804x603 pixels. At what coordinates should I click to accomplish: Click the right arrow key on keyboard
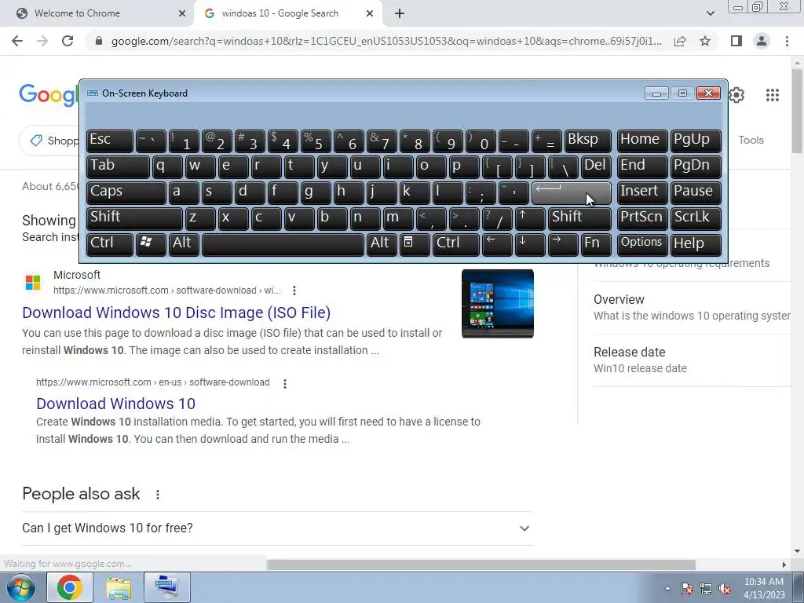coord(562,244)
